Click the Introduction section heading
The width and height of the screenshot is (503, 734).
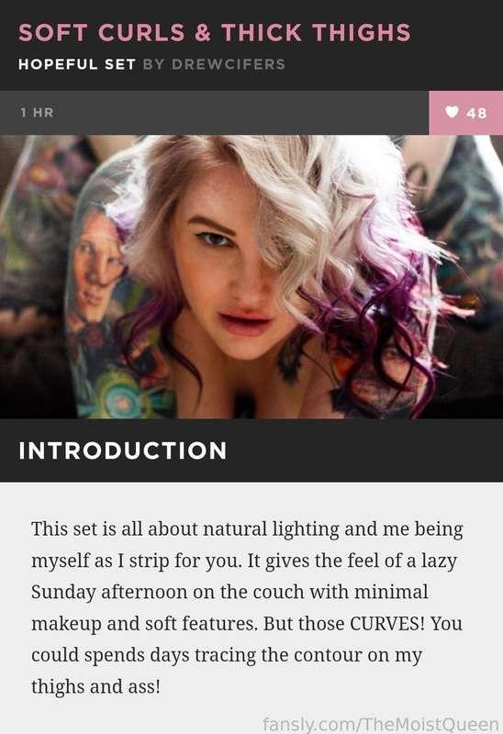(x=123, y=450)
